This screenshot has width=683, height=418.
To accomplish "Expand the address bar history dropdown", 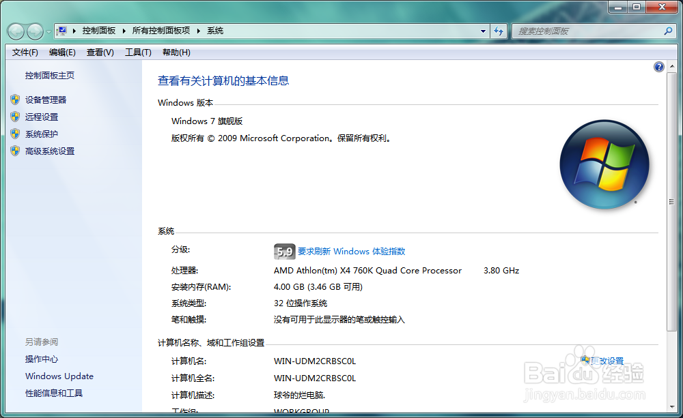I will tap(482, 31).
